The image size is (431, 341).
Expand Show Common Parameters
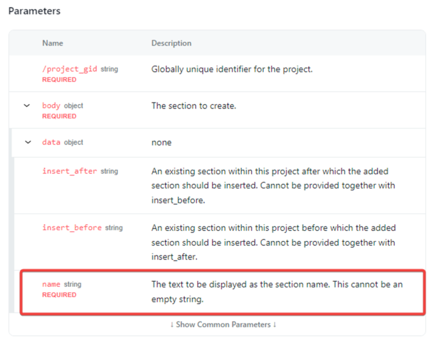(223, 325)
